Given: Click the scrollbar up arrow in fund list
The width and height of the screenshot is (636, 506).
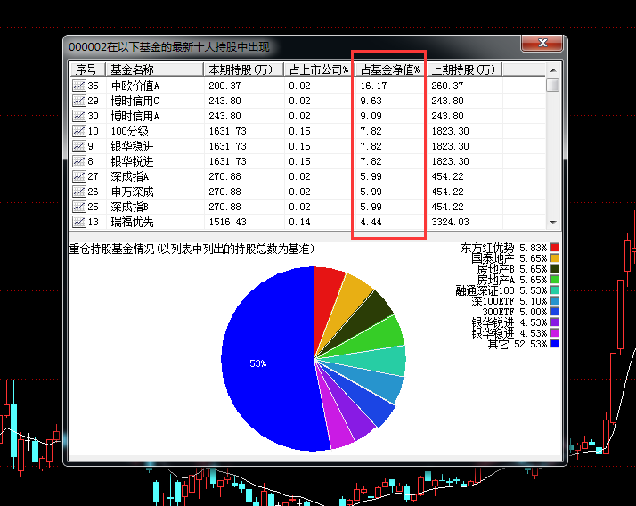Looking at the screenshot, I should click(x=552, y=69).
